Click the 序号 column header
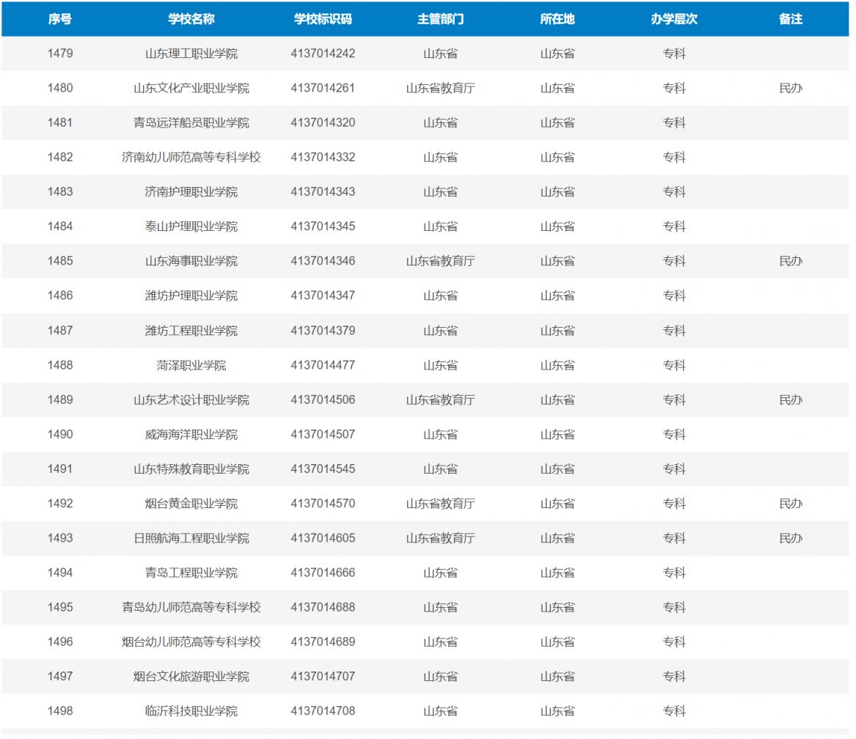 pos(60,19)
